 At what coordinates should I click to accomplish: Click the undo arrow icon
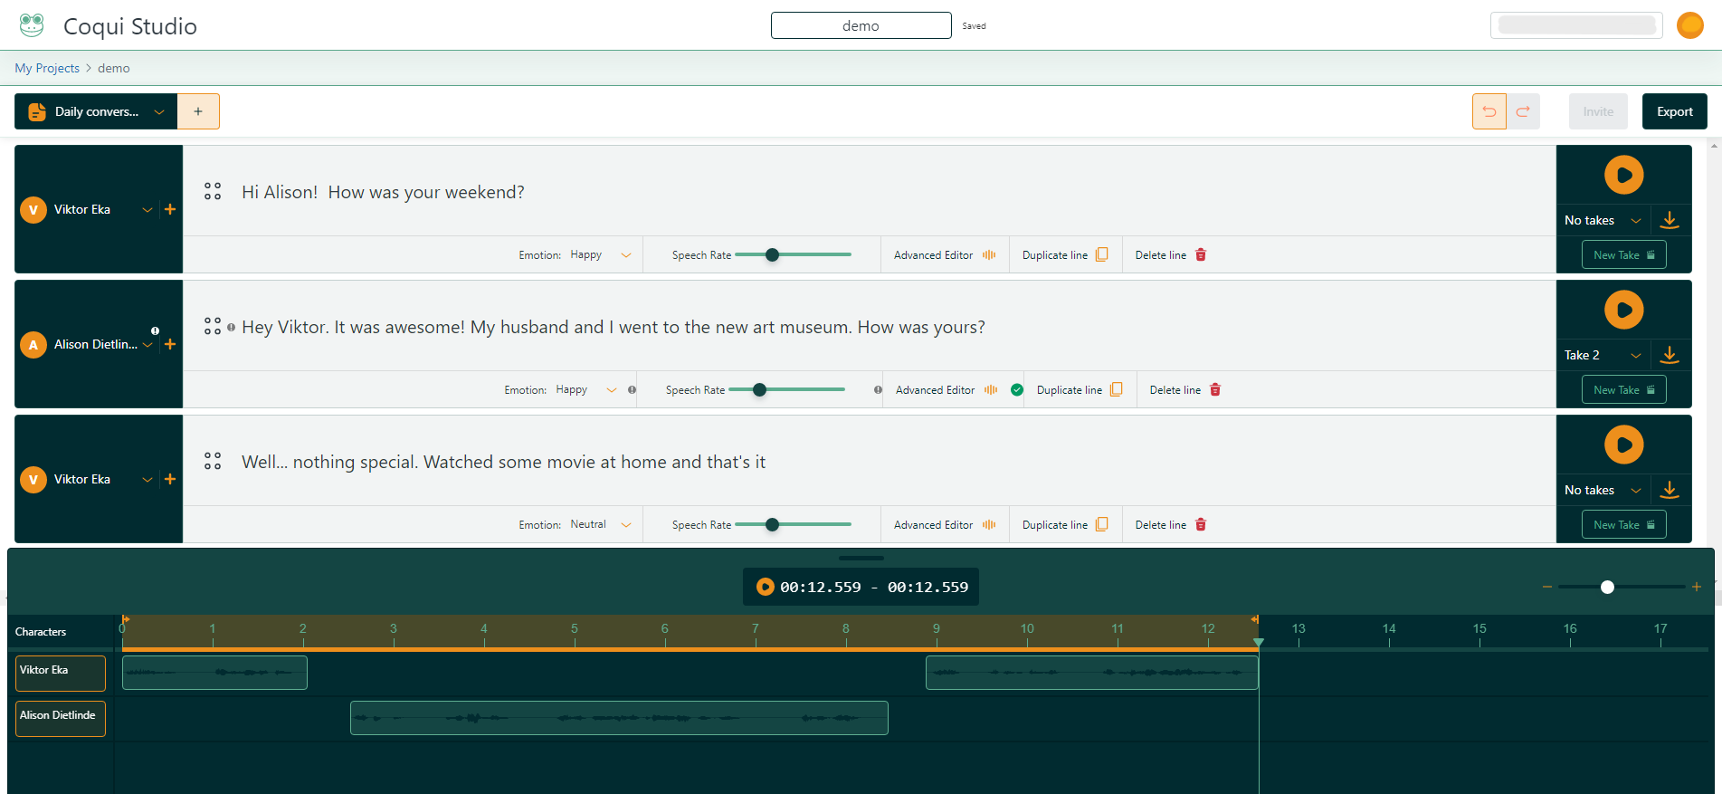click(x=1489, y=111)
